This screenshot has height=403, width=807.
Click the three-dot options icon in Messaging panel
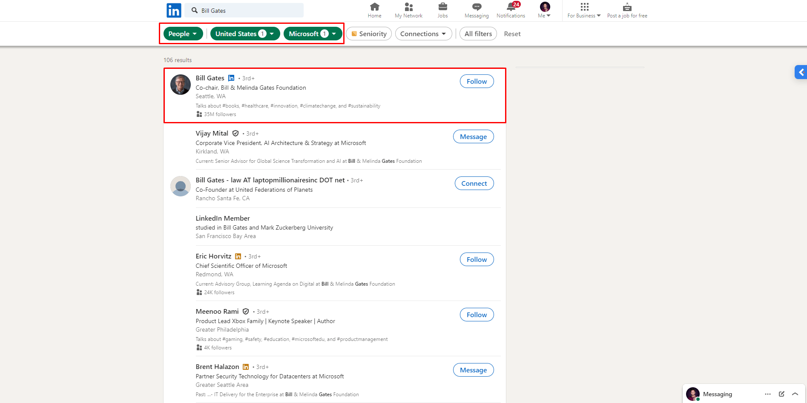click(767, 394)
